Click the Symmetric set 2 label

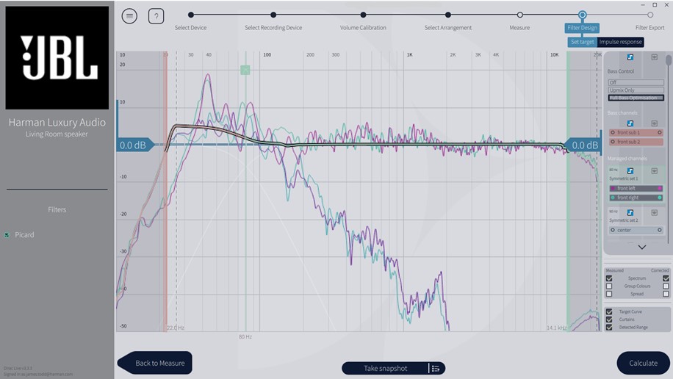[x=624, y=220]
